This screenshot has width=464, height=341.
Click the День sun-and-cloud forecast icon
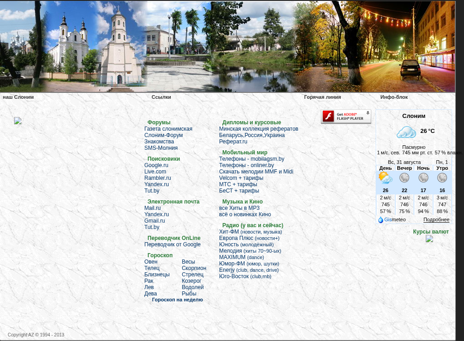[385, 178]
